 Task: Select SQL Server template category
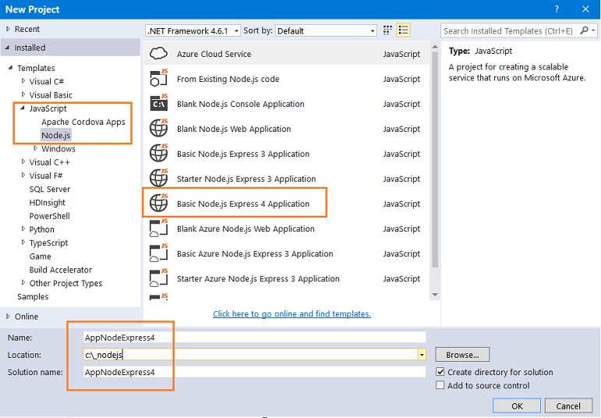click(50, 189)
